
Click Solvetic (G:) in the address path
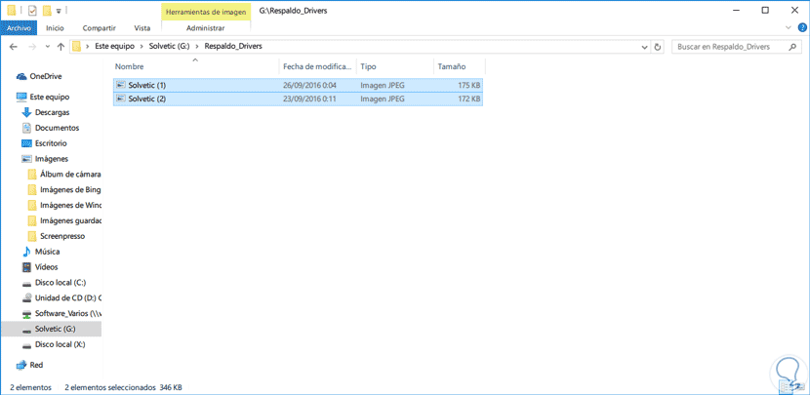pos(169,47)
